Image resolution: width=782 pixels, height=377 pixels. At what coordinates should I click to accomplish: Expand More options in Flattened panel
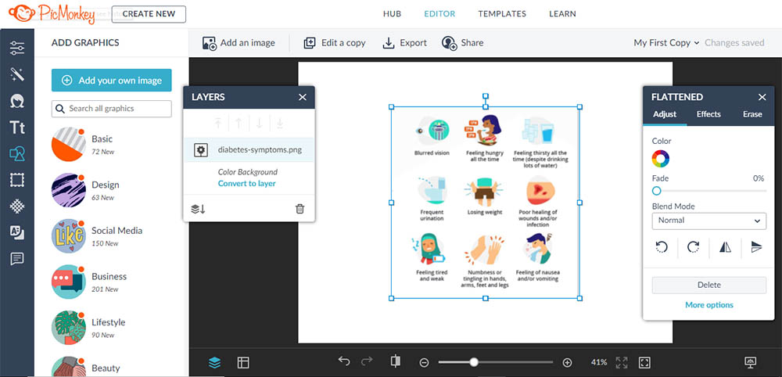coord(708,305)
